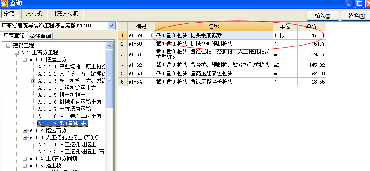This screenshot has width=370, height=171.
Task: Select the 章节查询 tab
Action: tap(14, 35)
